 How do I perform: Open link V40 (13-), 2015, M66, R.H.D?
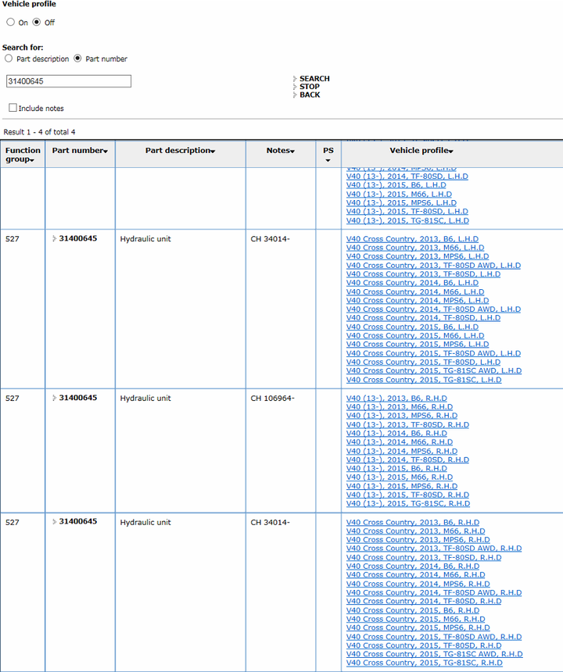[x=400, y=477]
